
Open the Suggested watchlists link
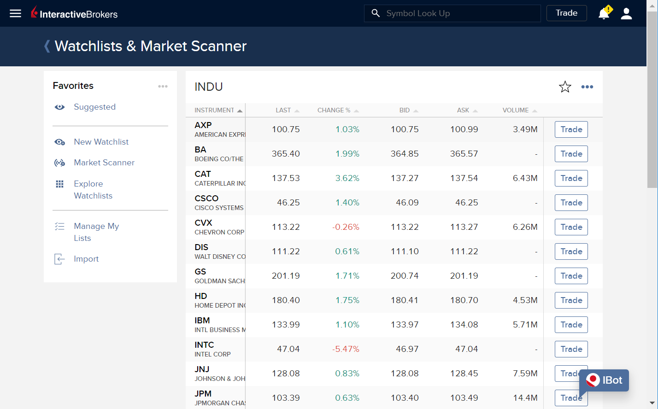coord(94,107)
